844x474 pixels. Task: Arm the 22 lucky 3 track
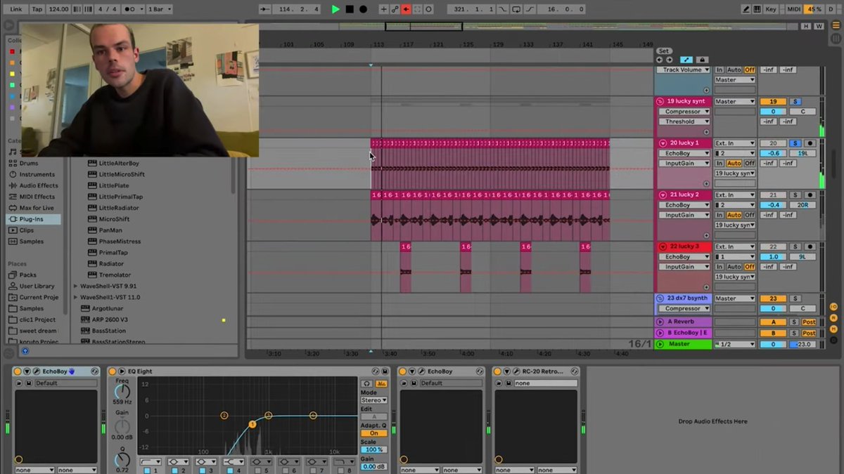coord(810,247)
